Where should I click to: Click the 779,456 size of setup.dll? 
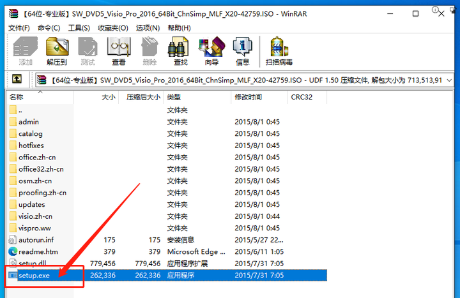click(x=103, y=264)
